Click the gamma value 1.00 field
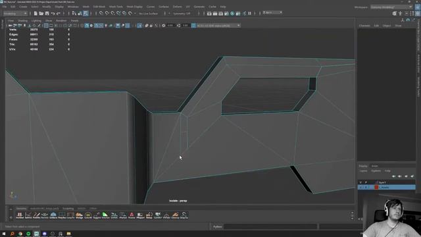The width and height of the screenshot is (421, 237). coord(186,26)
